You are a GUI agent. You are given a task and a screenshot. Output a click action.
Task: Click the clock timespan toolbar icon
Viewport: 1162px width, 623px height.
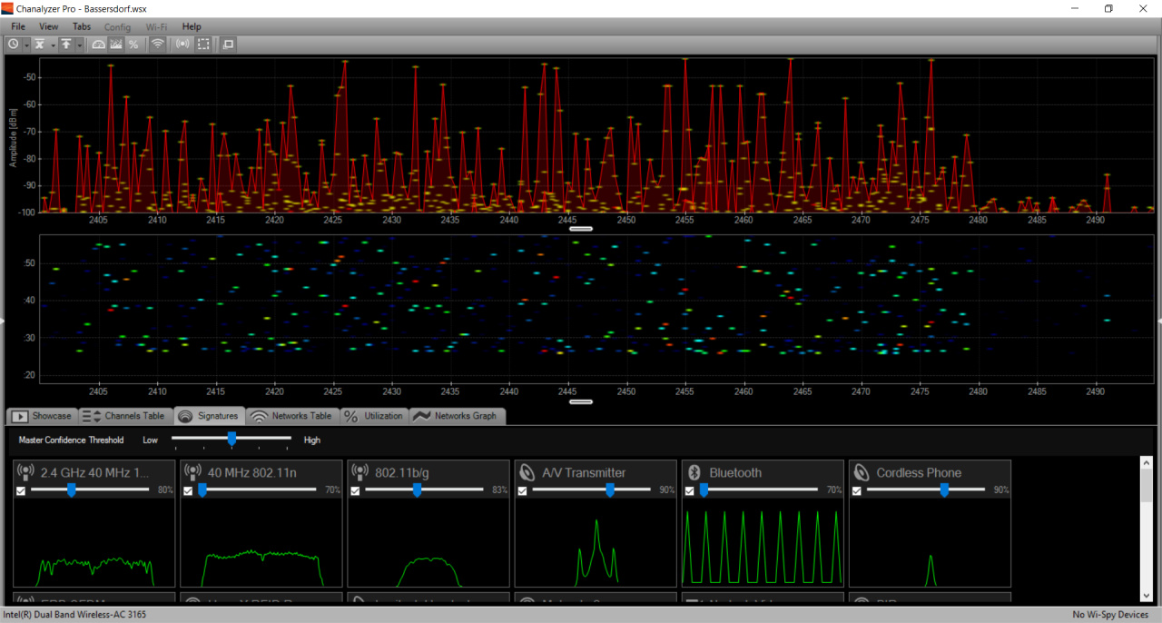pyautogui.click(x=14, y=44)
